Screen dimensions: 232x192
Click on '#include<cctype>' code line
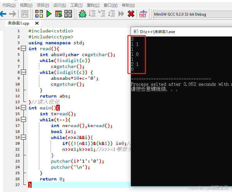tap(51, 37)
